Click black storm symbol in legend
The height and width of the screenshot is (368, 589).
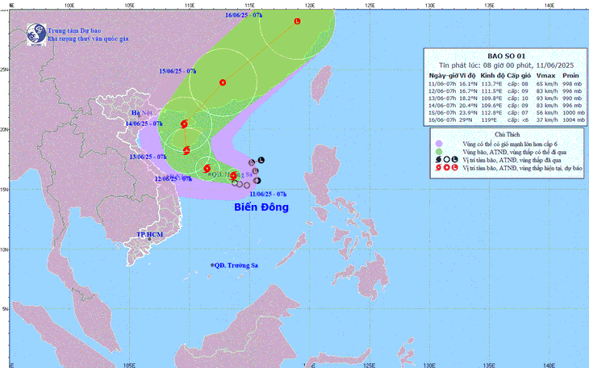(438, 160)
